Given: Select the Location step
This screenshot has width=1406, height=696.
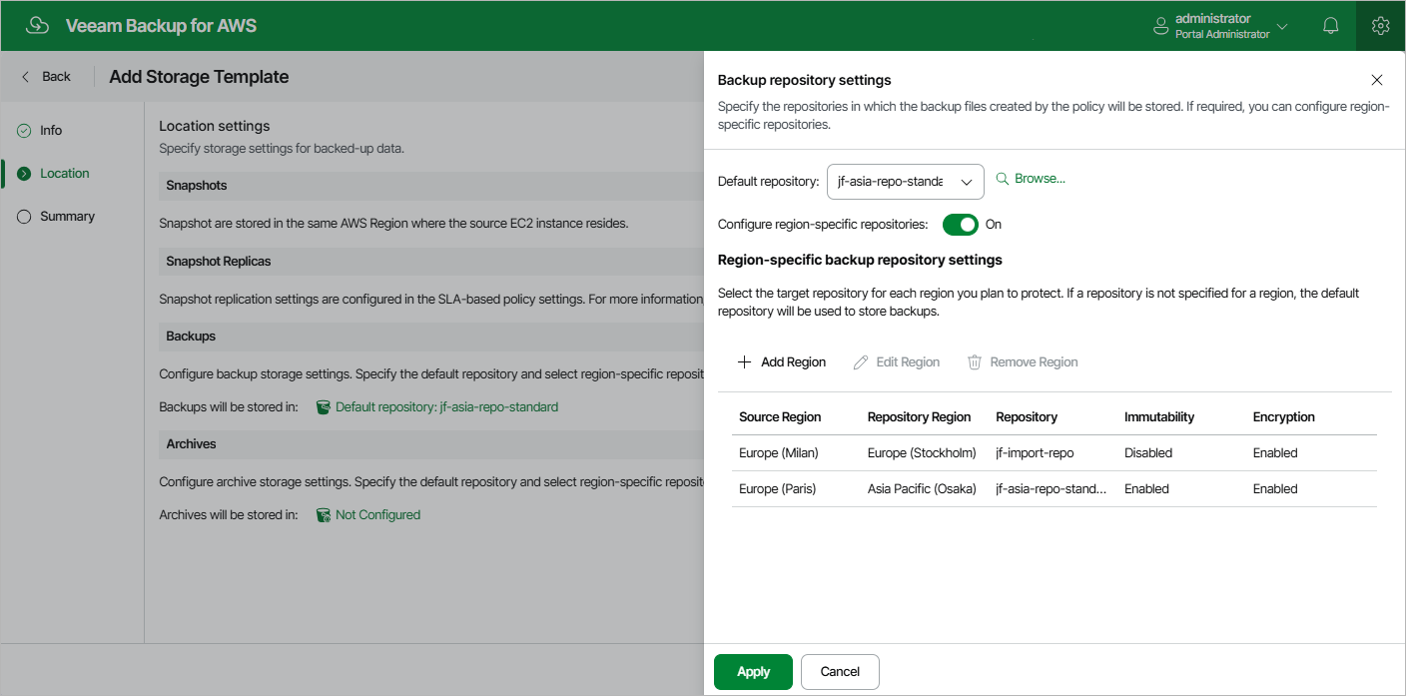Looking at the screenshot, I should pyautogui.click(x=64, y=174).
